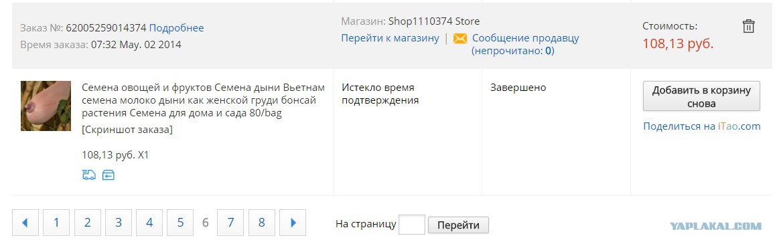Select page 5 in the pagination
Image resolution: width=779 pixels, height=246 pixels.
click(180, 223)
